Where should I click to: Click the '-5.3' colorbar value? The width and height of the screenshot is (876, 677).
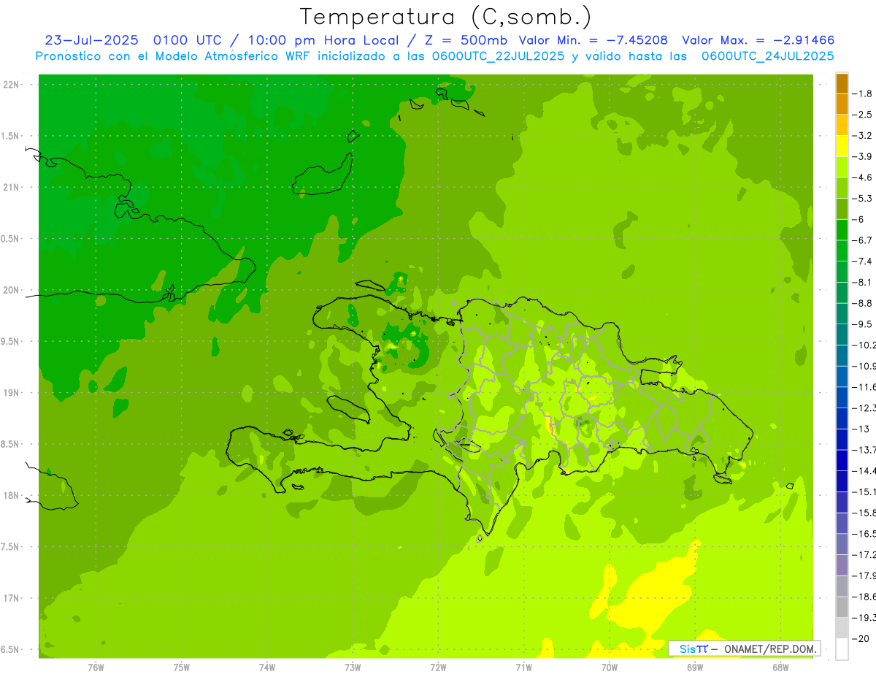point(863,198)
